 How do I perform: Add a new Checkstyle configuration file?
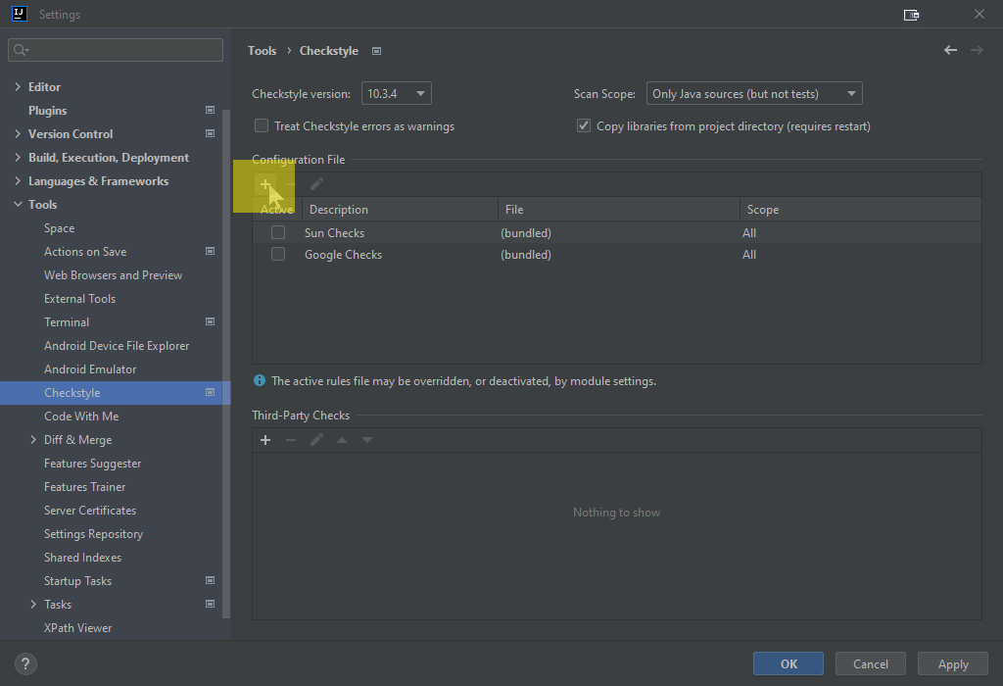pos(265,184)
